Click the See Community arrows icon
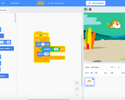Screen dimensions: 125x100 click(x=48, y=3)
